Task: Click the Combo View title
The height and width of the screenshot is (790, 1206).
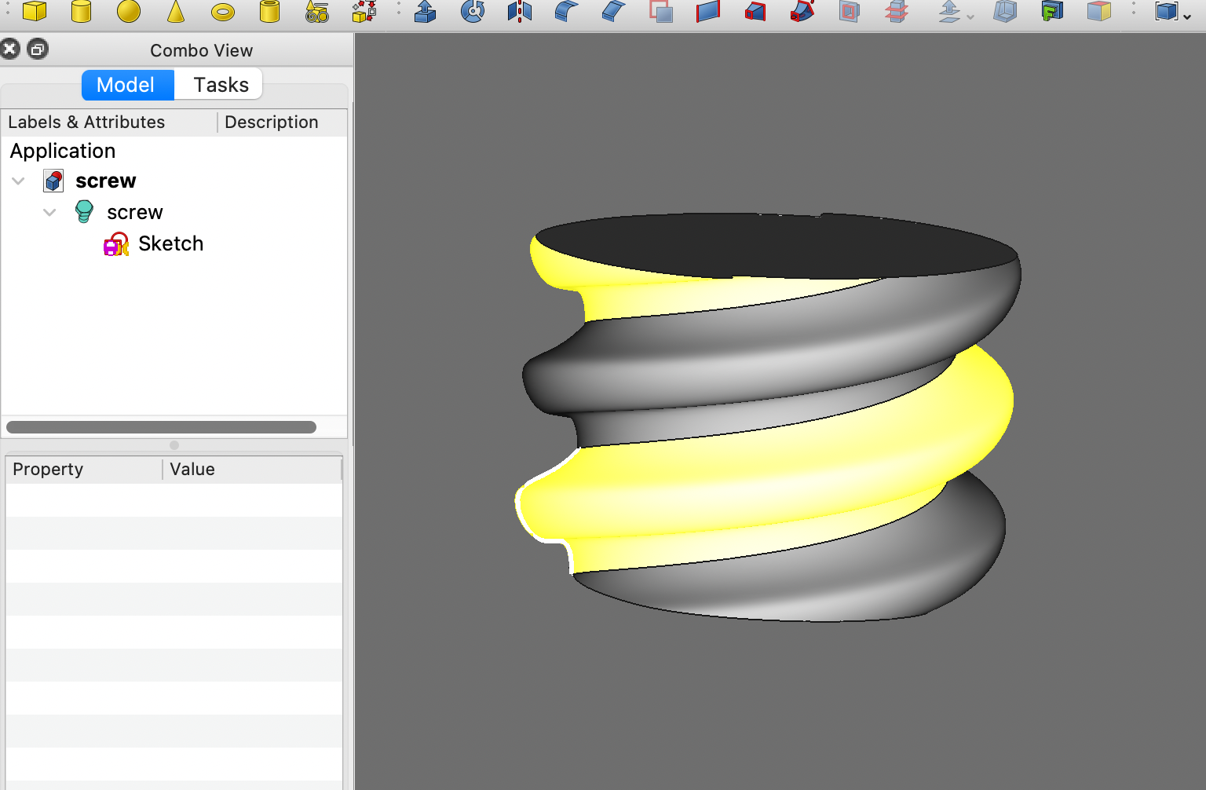Action: tap(202, 50)
